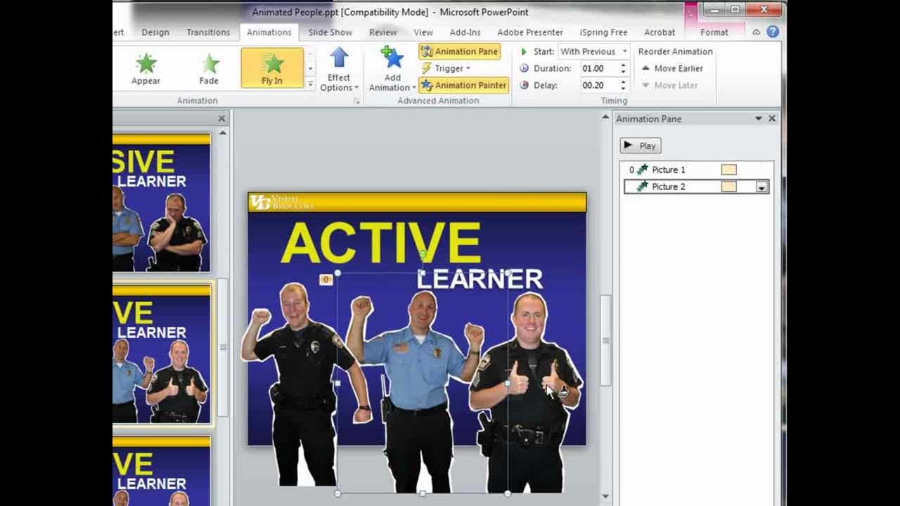Apply the Appear animation effect
Image resolution: width=900 pixels, height=506 pixels.
tap(146, 68)
